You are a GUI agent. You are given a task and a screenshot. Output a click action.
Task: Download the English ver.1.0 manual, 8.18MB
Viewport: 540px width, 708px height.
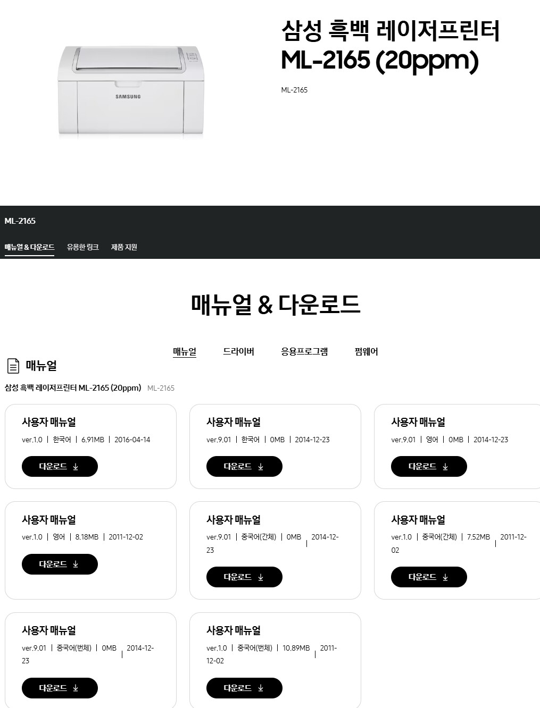(x=60, y=564)
